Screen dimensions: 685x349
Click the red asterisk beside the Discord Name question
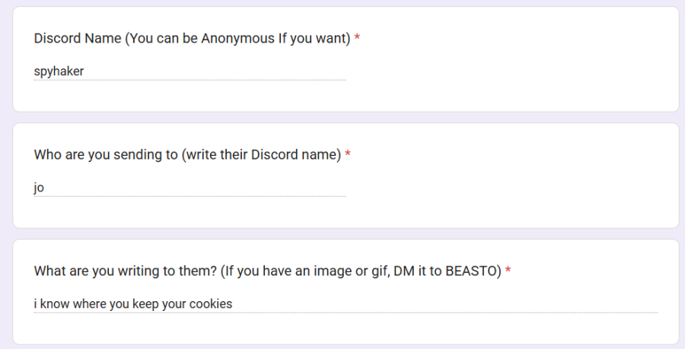[x=357, y=38]
